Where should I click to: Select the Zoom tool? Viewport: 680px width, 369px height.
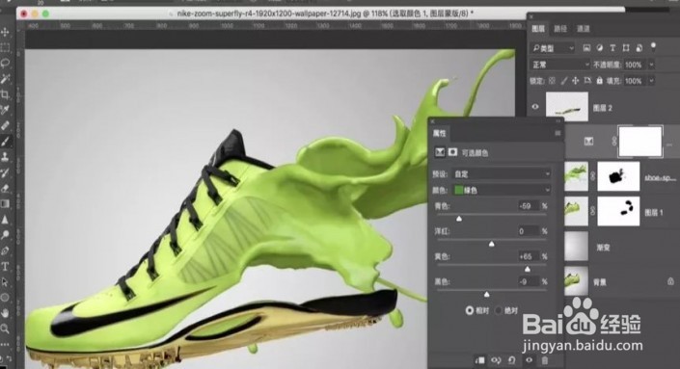[x=5, y=329]
